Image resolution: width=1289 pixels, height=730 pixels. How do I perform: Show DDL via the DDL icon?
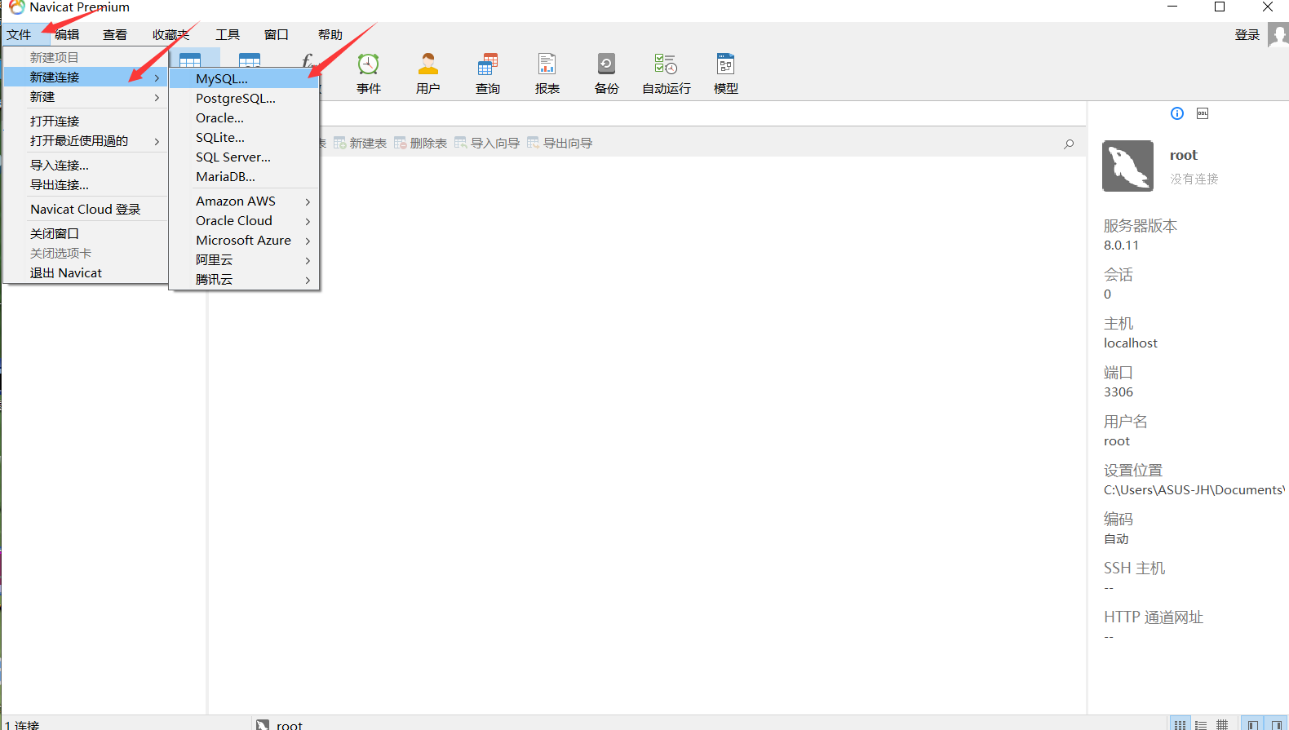1203,113
